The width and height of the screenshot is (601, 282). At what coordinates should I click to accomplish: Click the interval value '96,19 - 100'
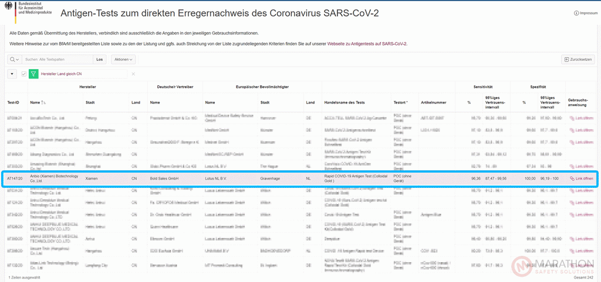coord(549,178)
